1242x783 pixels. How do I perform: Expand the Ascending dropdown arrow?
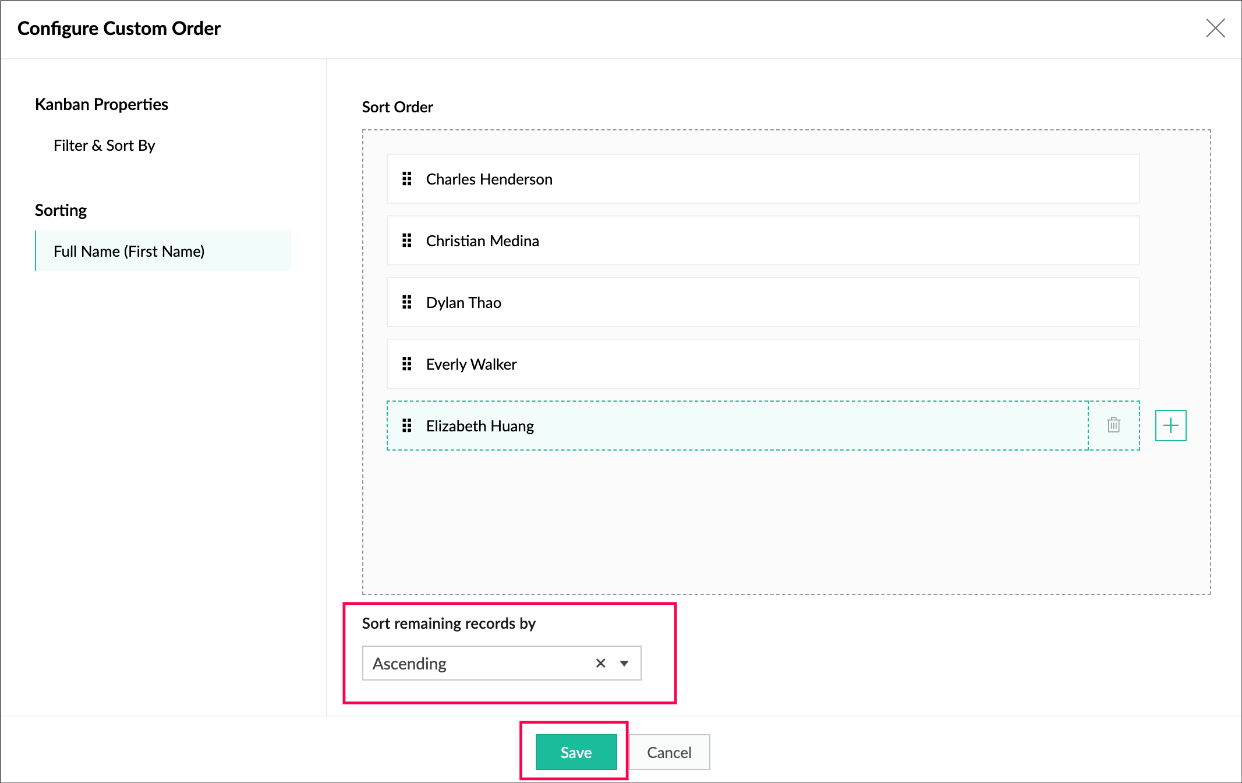pyautogui.click(x=624, y=663)
